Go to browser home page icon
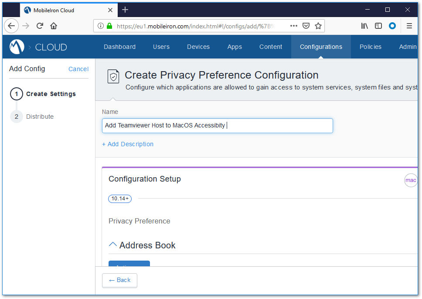 pyautogui.click(x=54, y=26)
